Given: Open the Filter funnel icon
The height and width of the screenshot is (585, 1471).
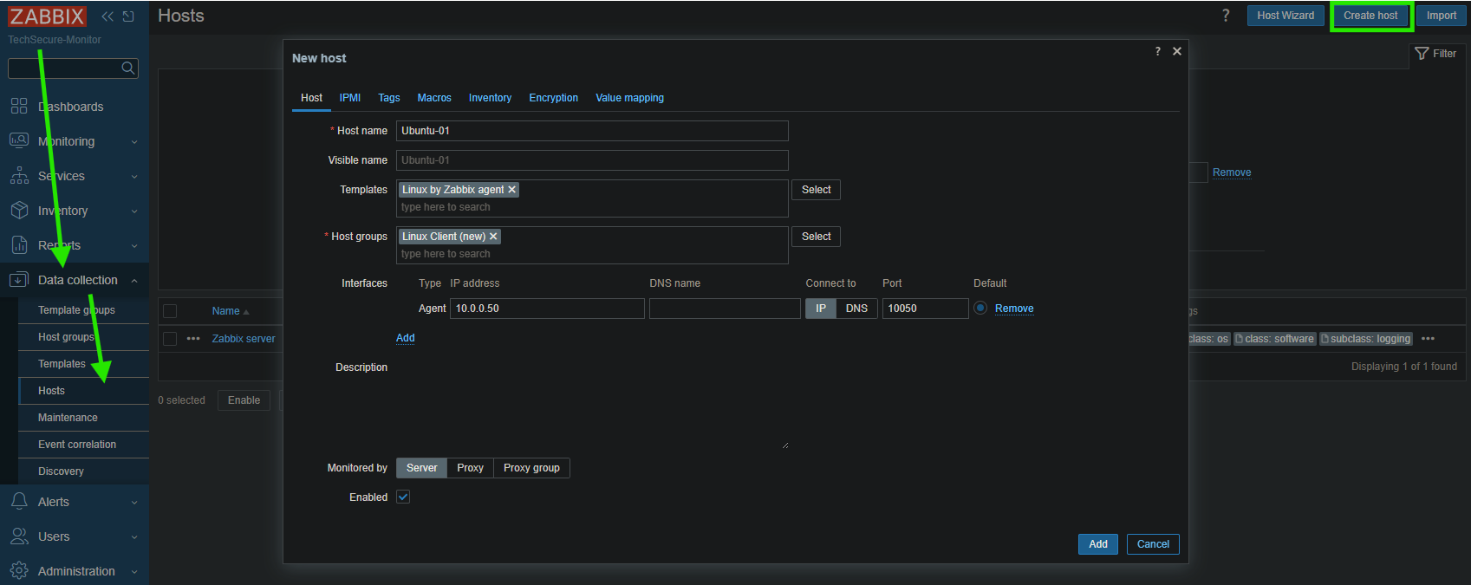Looking at the screenshot, I should pos(1422,54).
